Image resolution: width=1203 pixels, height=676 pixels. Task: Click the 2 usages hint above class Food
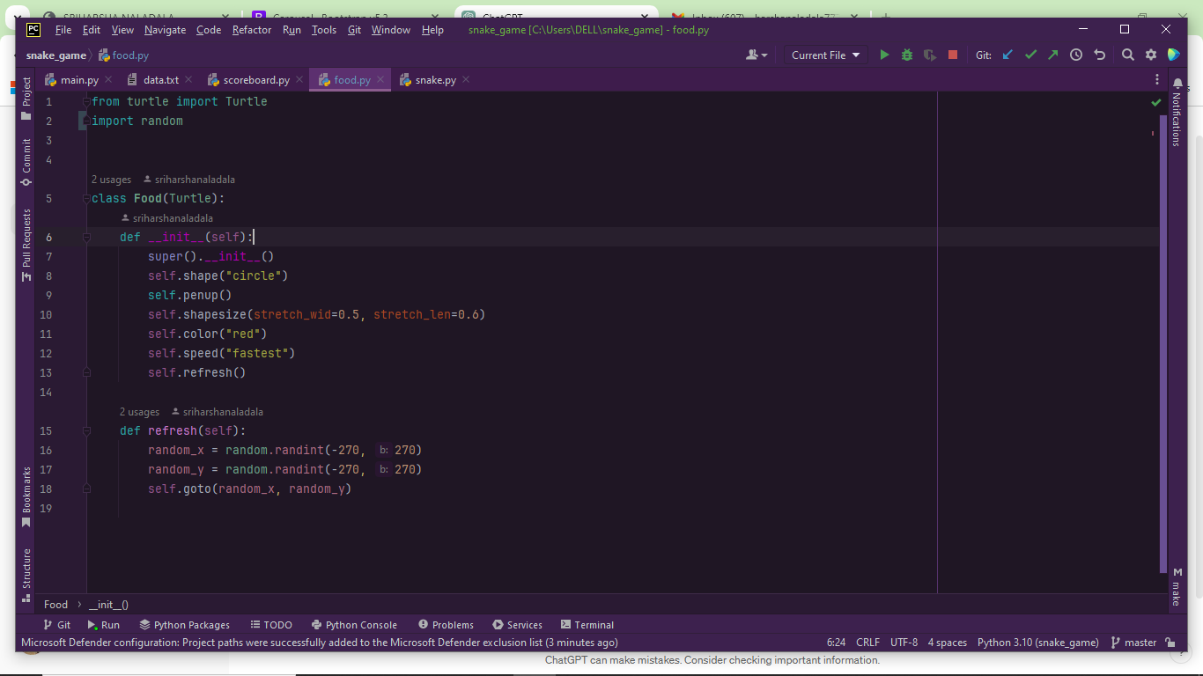pos(111,180)
